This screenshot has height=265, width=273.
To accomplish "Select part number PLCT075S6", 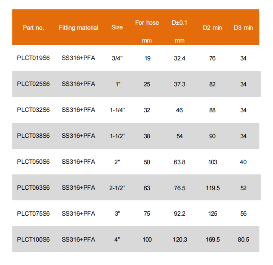I will tap(34, 214).
